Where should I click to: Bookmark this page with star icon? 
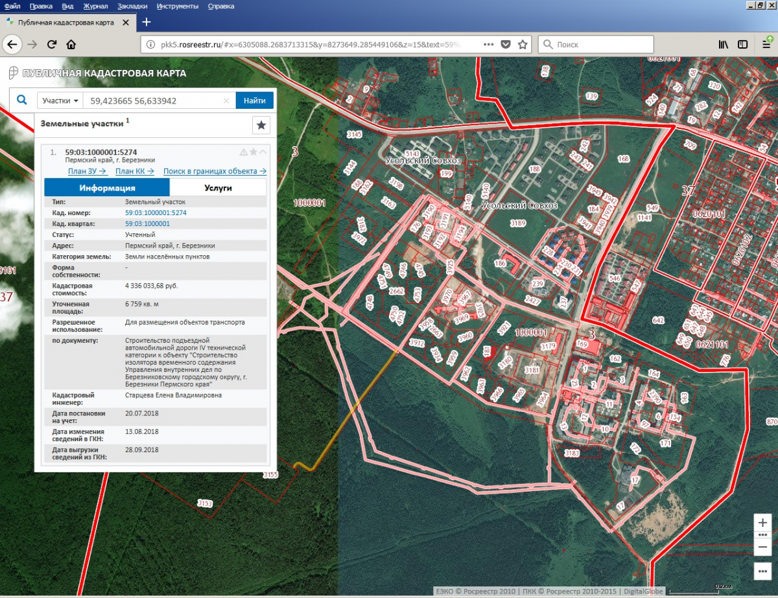click(x=523, y=45)
